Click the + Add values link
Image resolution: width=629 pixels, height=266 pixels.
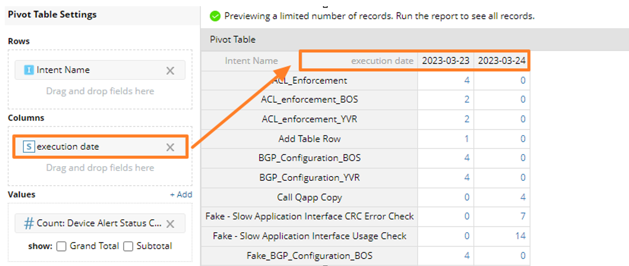point(181,194)
